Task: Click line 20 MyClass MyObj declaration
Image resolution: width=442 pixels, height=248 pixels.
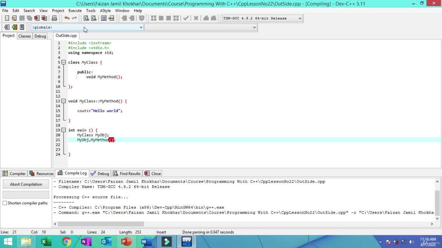Action: 93,135
